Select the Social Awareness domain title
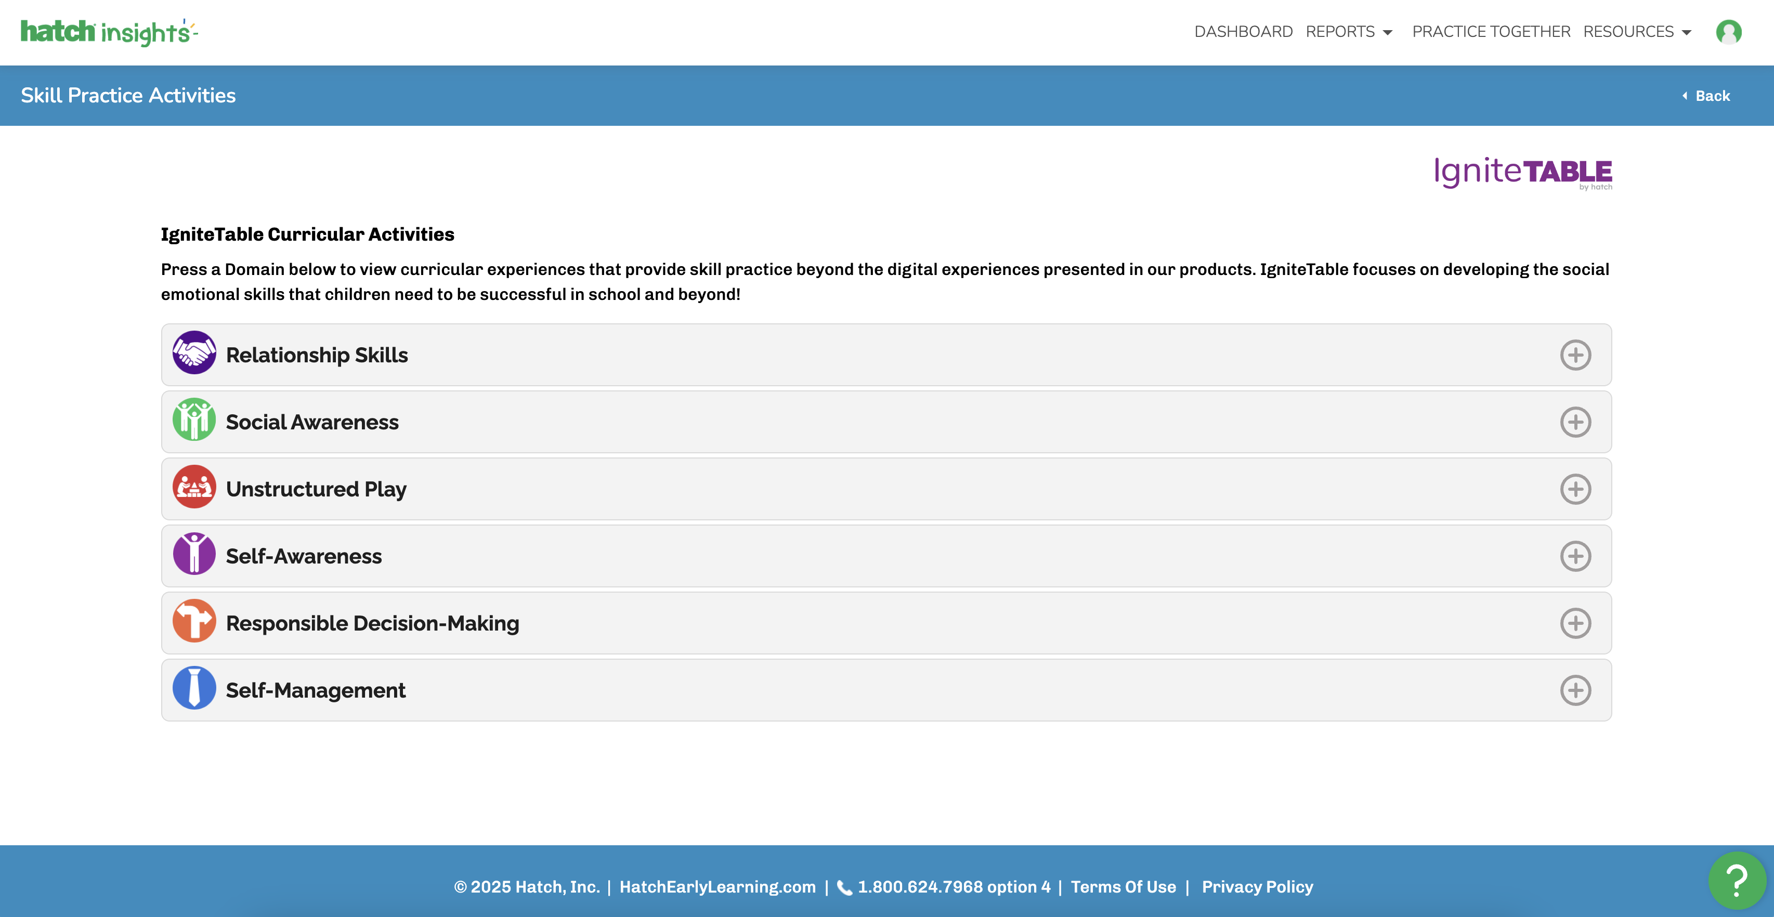 click(312, 422)
